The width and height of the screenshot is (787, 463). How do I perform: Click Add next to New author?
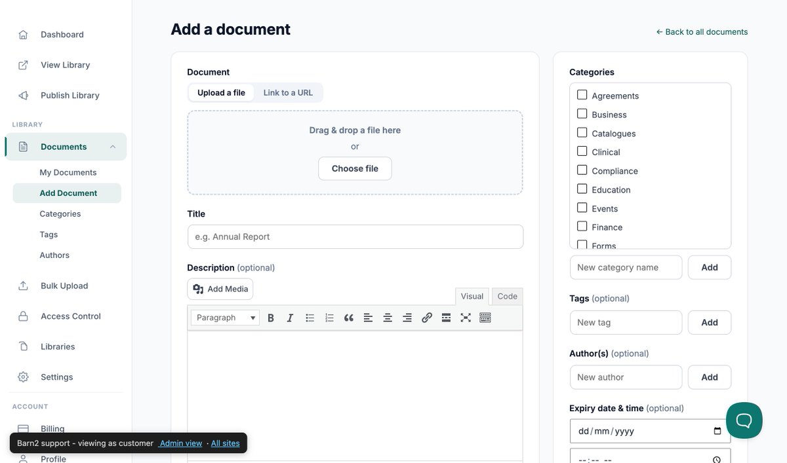click(710, 377)
